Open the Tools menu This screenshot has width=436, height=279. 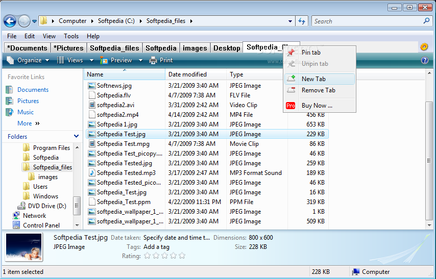(x=71, y=36)
